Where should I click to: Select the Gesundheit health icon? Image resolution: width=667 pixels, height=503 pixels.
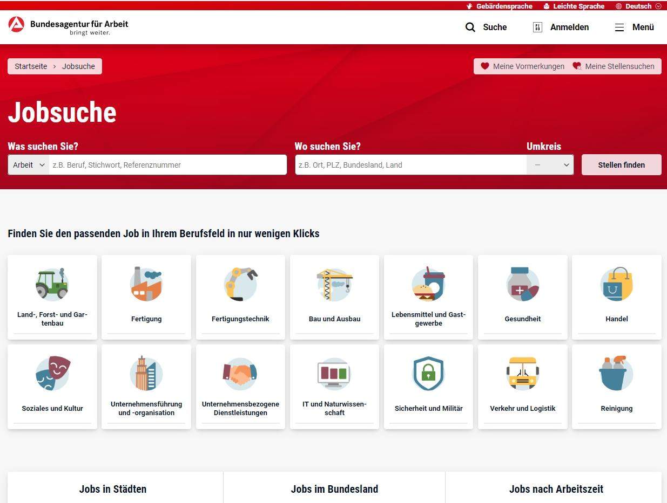522,284
